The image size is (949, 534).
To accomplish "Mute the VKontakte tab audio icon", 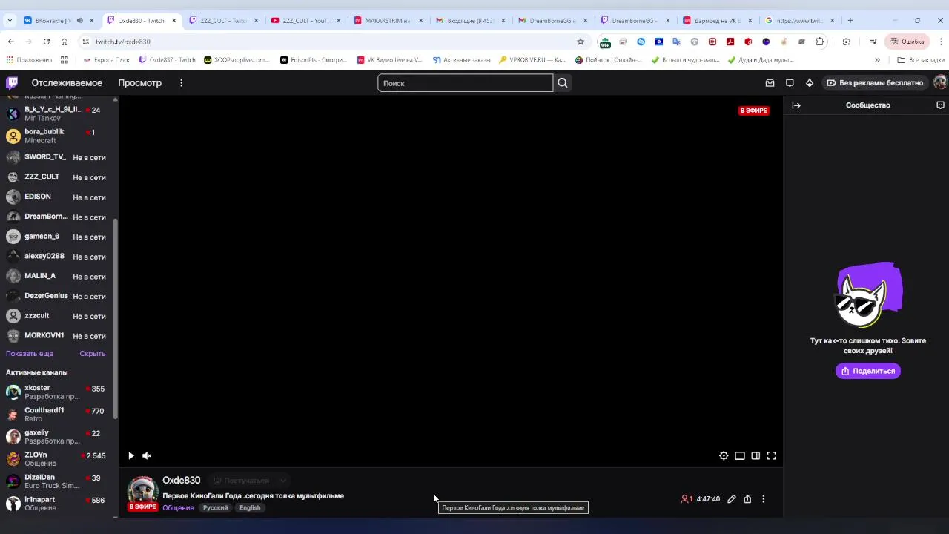I will (x=79, y=20).
